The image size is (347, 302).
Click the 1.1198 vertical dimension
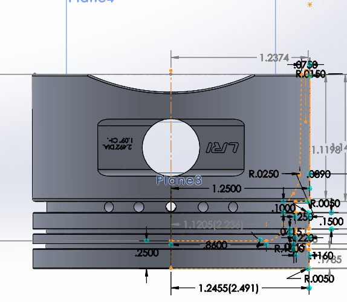(x=325, y=149)
